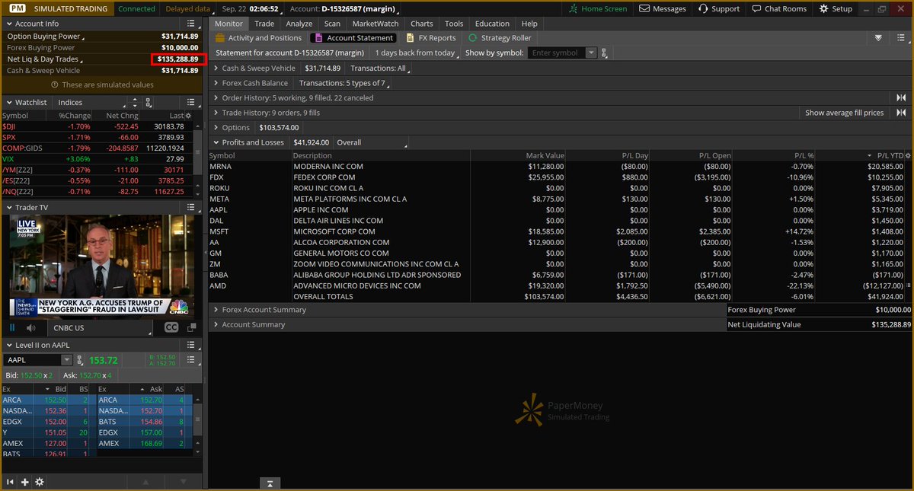
Task: Expand the Cash & Sweep Vehicle section
Action: [x=216, y=69]
